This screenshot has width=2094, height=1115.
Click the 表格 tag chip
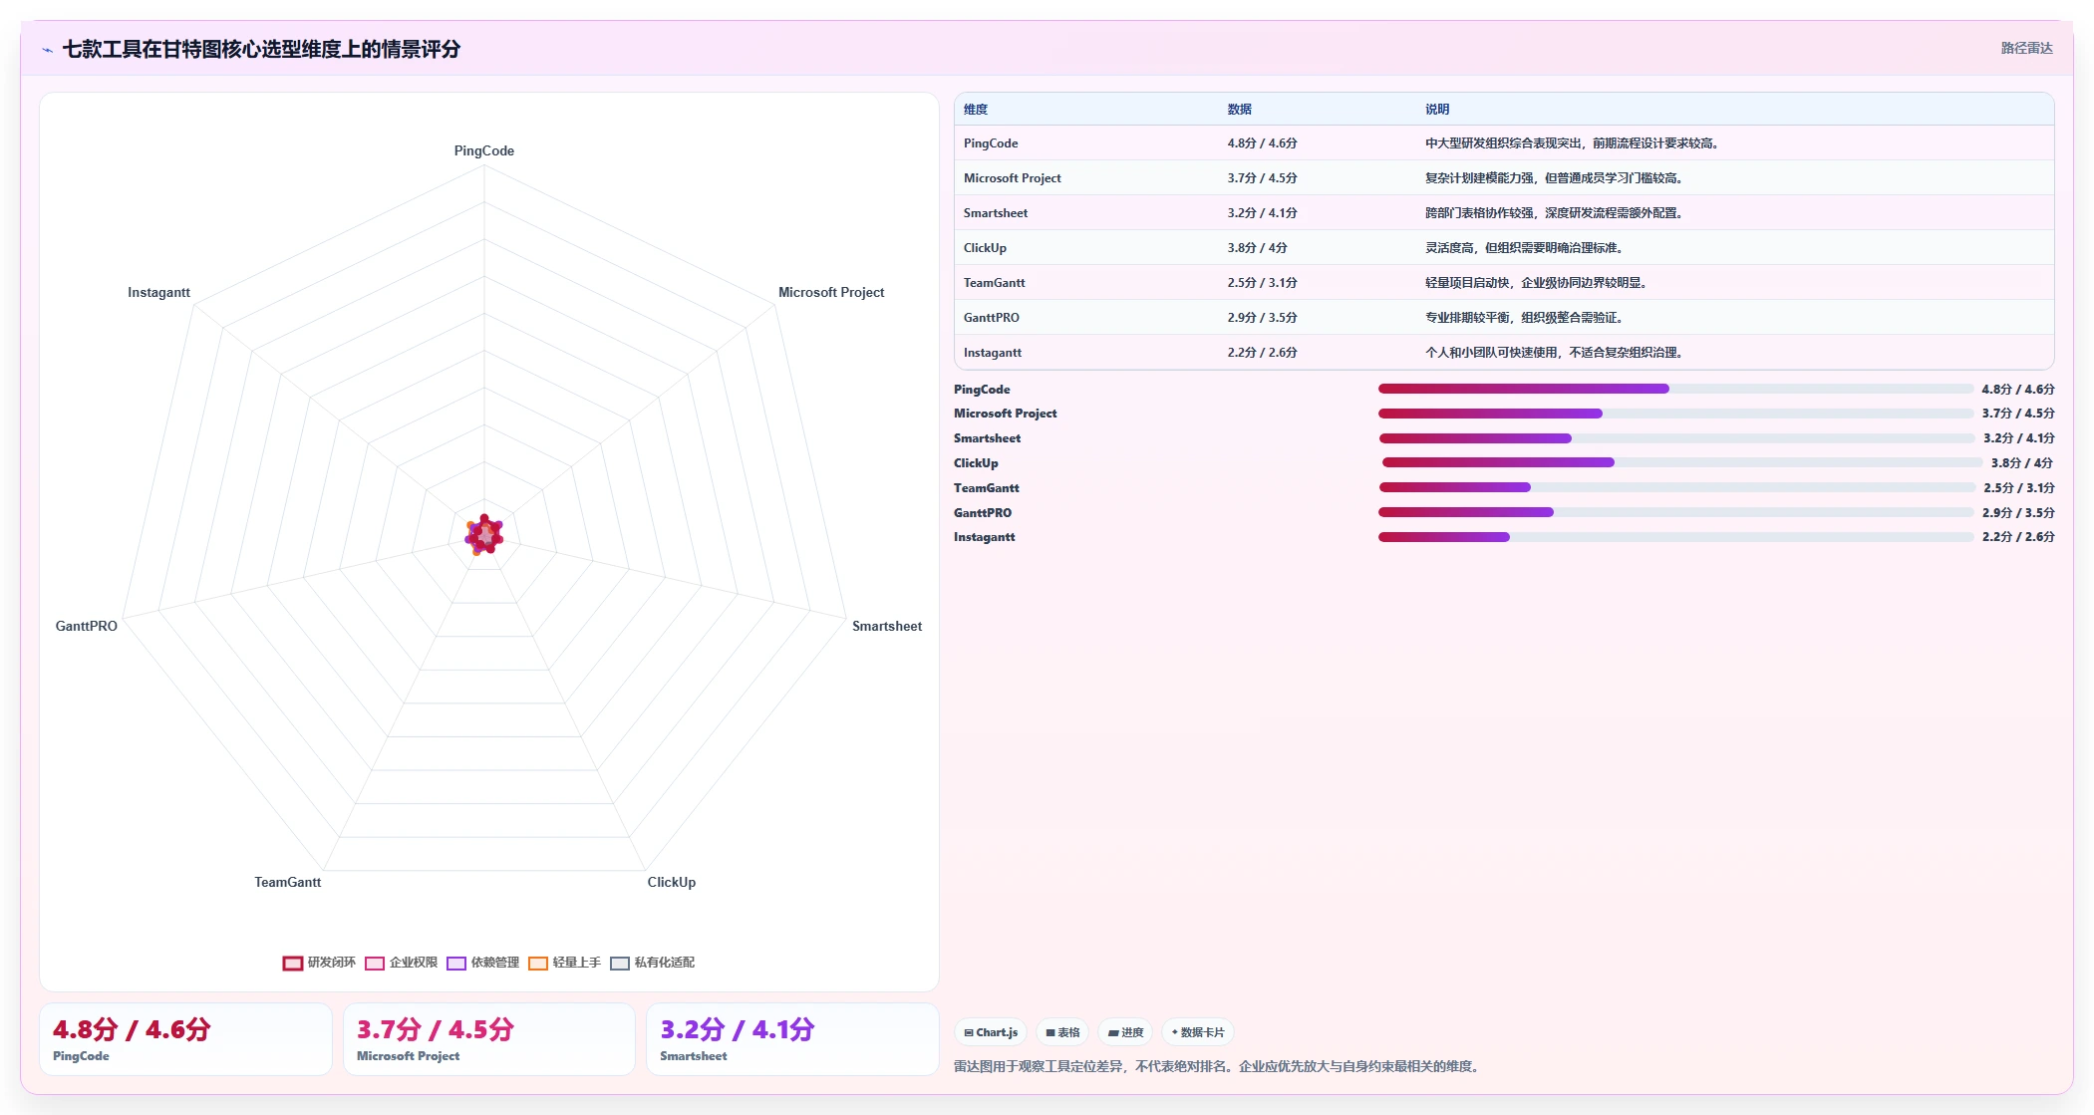[1062, 1032]
